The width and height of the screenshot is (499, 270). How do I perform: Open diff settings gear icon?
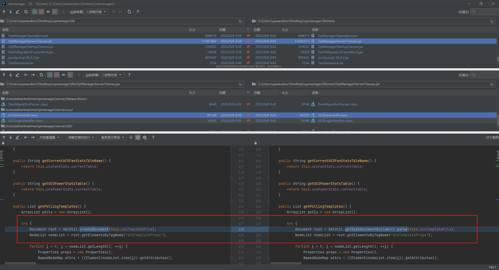145,137
